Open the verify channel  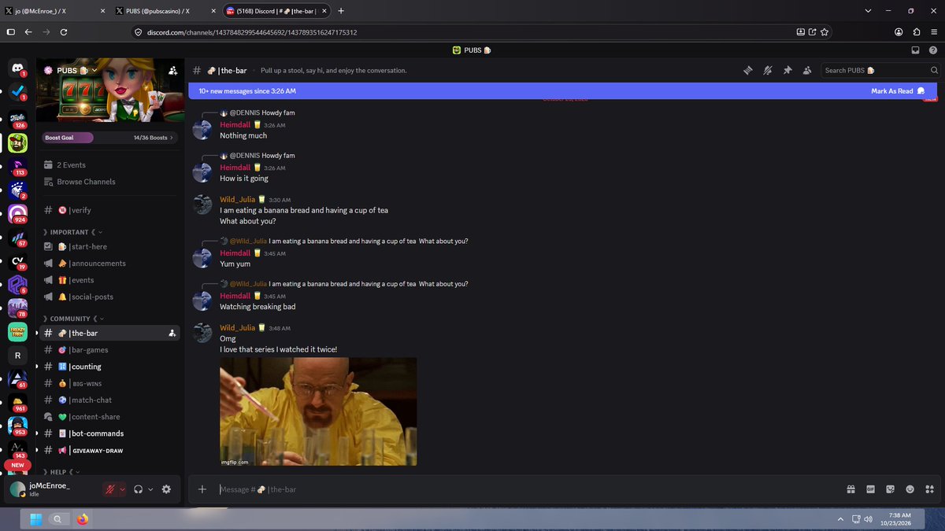pos(109,210)
